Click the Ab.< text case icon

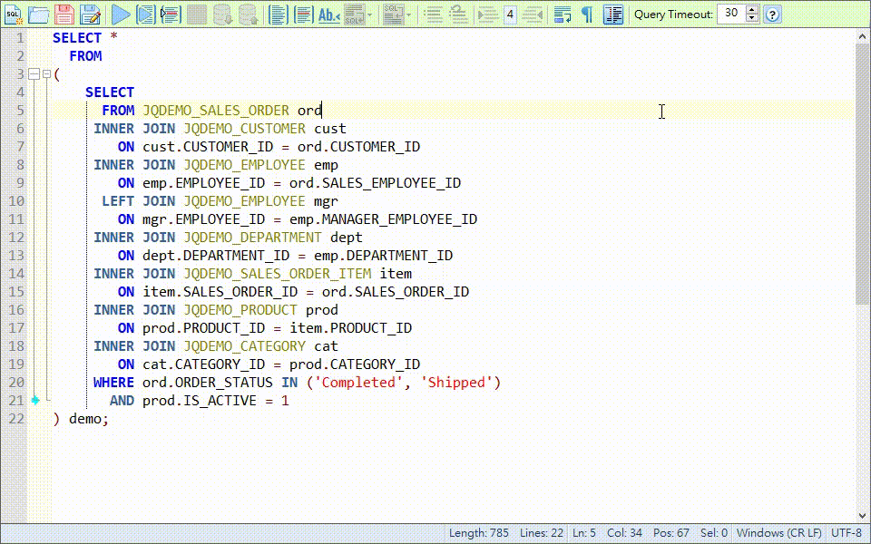pos(329,15)
